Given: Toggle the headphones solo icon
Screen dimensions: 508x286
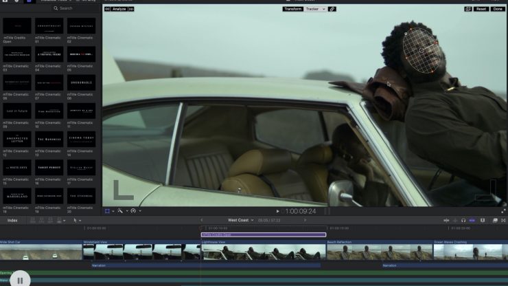Looking at the screenshot, I should 463,220.
